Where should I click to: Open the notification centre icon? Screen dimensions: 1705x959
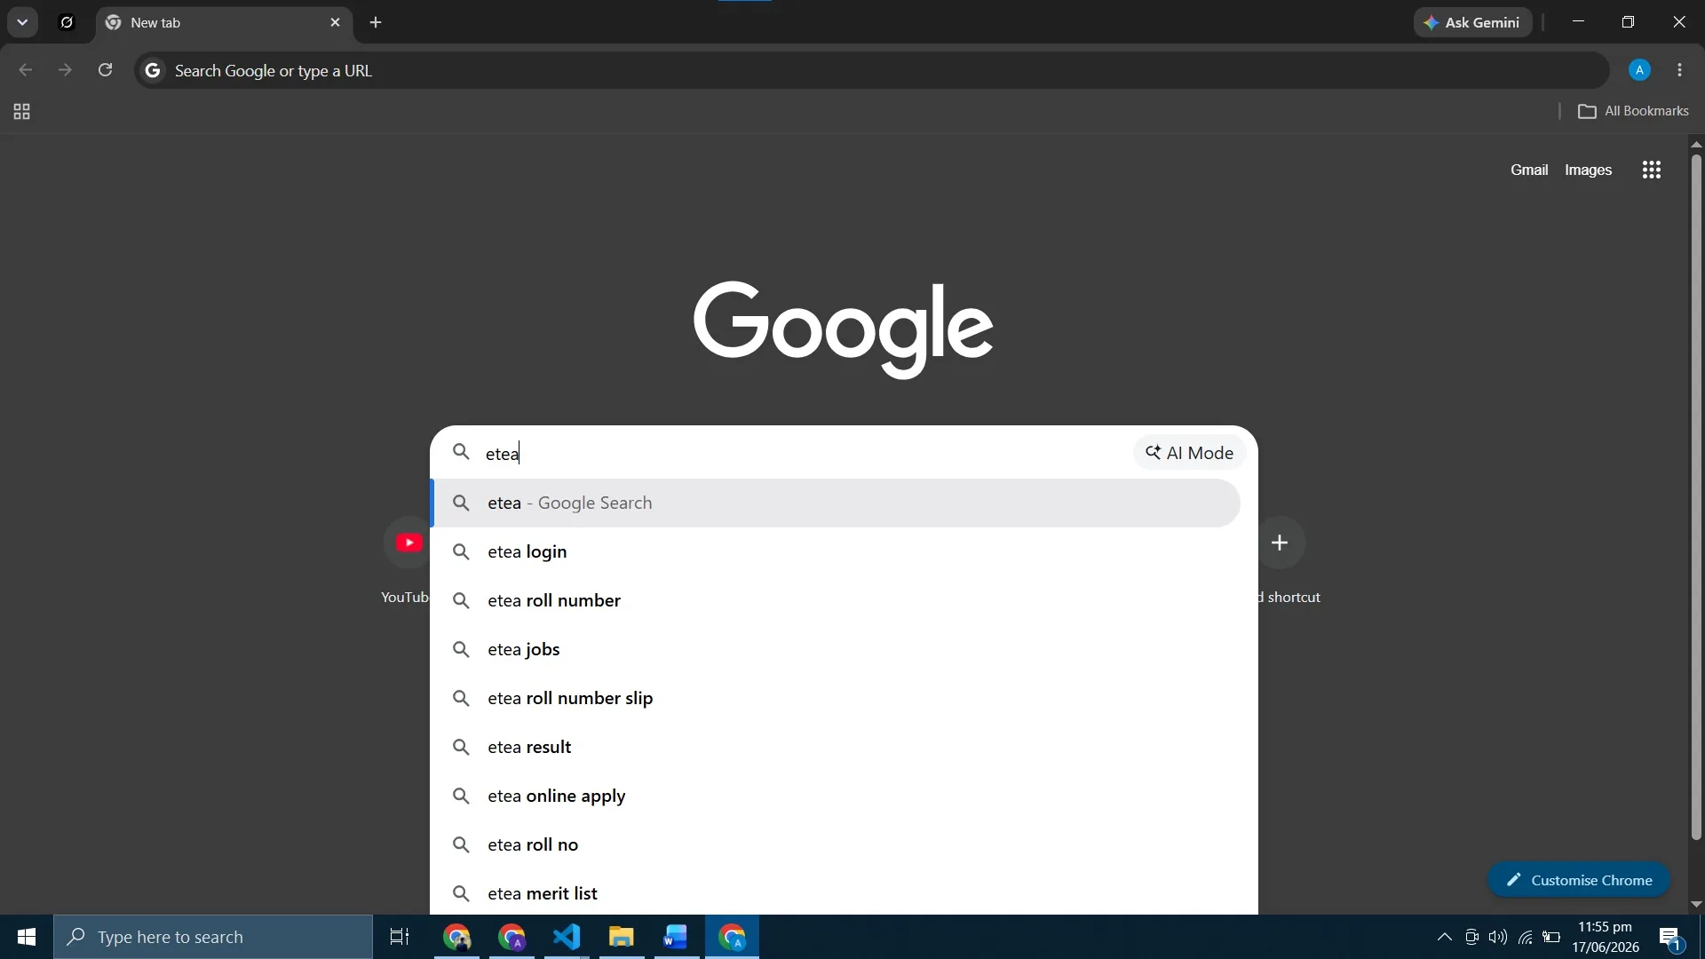coord(1671,937)
